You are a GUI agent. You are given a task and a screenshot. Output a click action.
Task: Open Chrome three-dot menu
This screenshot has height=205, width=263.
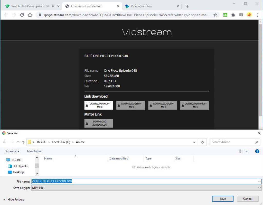257,15
